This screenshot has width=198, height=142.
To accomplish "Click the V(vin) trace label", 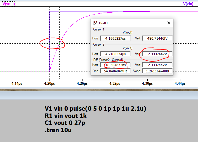I will [x=188, y=4].
